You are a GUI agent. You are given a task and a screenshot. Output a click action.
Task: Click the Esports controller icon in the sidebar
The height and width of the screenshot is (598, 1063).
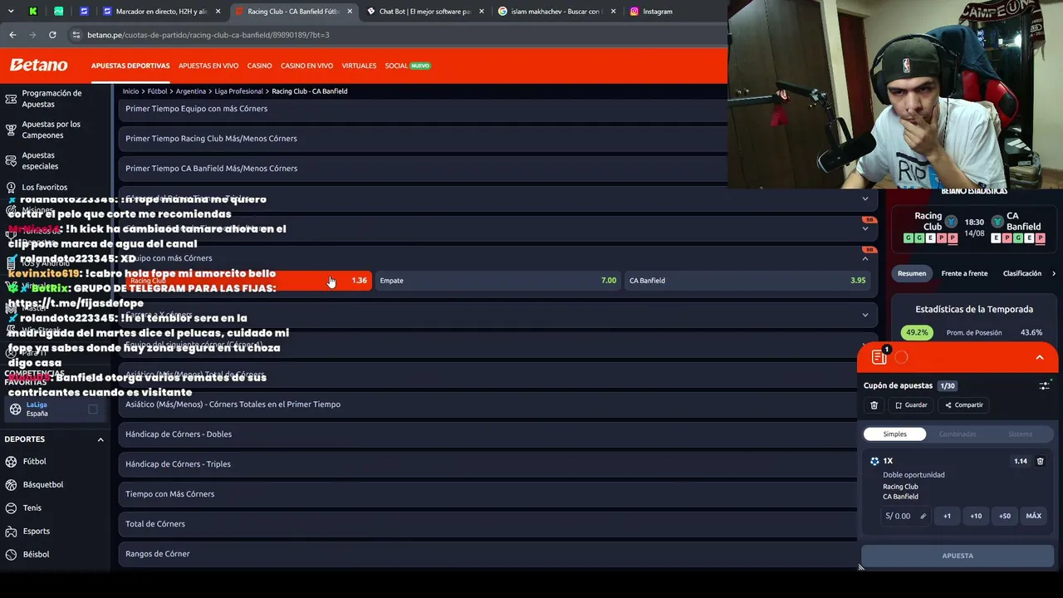pyautogui.click(x=11, y=532)
